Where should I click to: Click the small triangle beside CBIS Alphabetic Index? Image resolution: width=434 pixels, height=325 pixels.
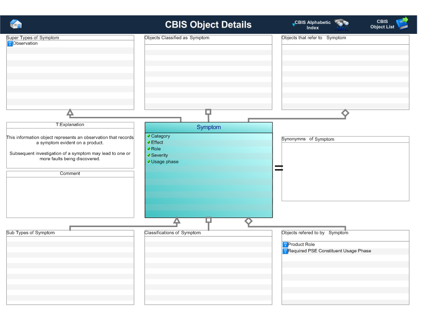293,24
